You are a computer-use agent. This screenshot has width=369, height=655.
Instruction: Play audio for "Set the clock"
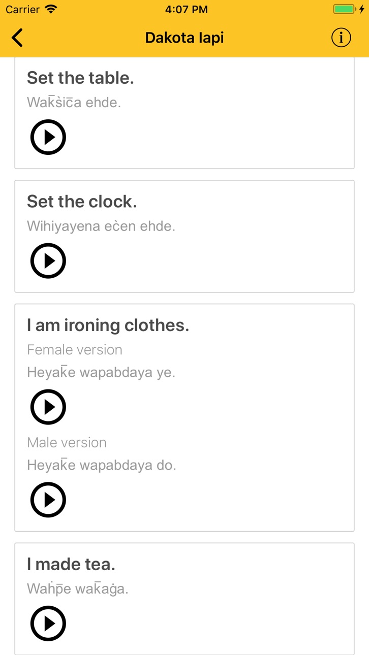(x=48, y=261)
